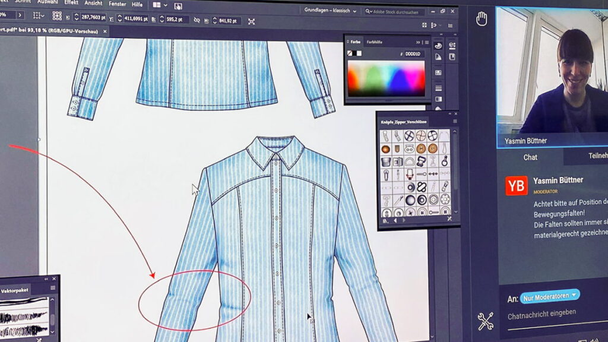The image size is (608, 342).
Task: Click the symbol libraries menu icon
Action: coord(385,221)
